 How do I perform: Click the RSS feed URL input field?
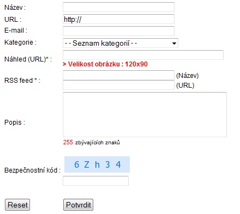tap(118, 85)
